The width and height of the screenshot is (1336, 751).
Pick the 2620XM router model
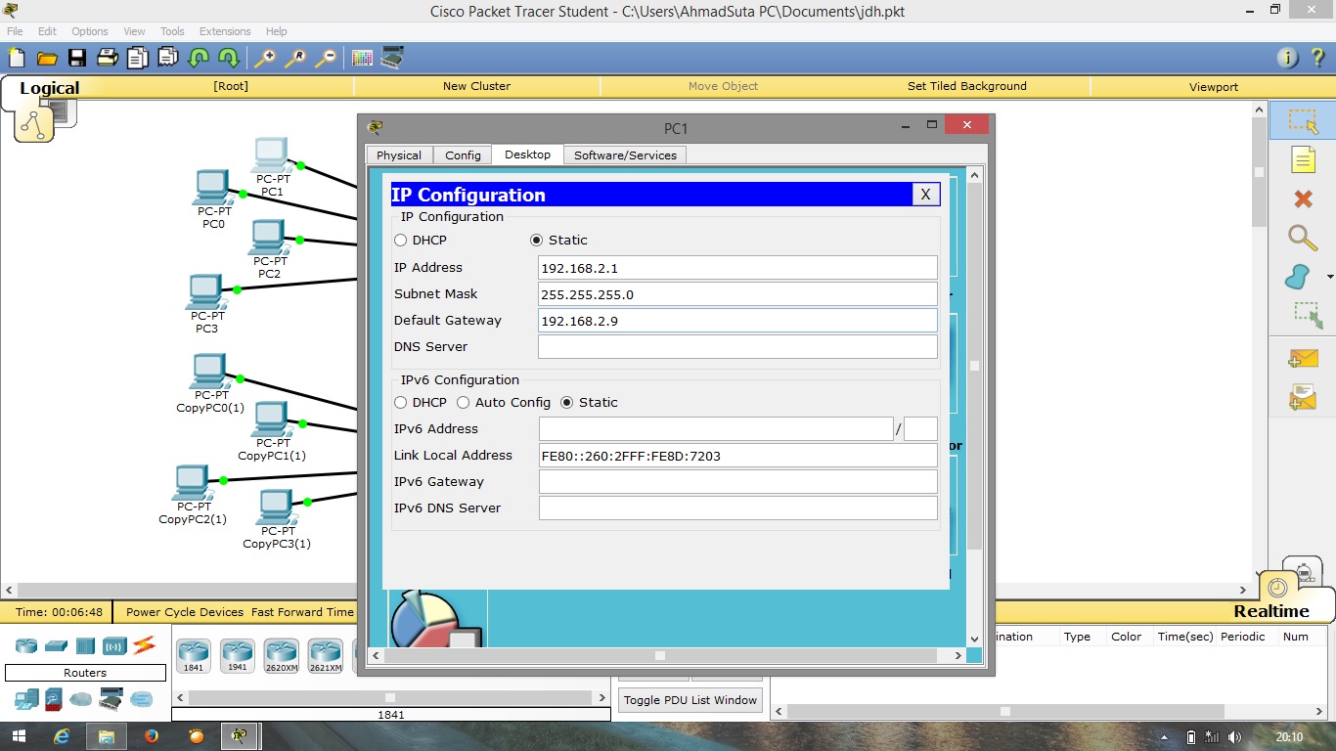[282, 655]
